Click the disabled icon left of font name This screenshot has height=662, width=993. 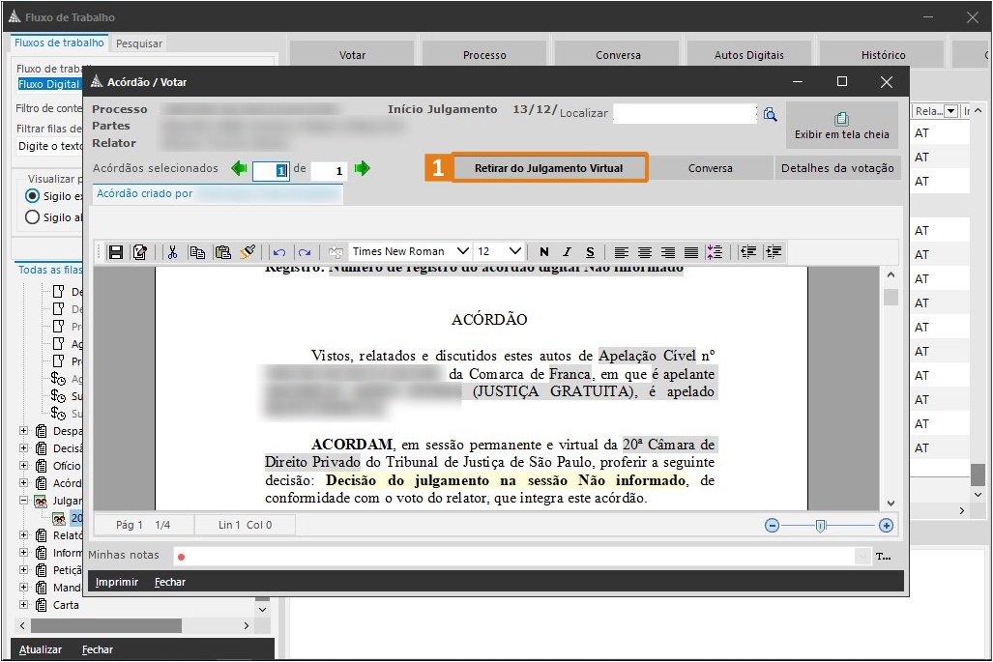click(x=336, y=252)
